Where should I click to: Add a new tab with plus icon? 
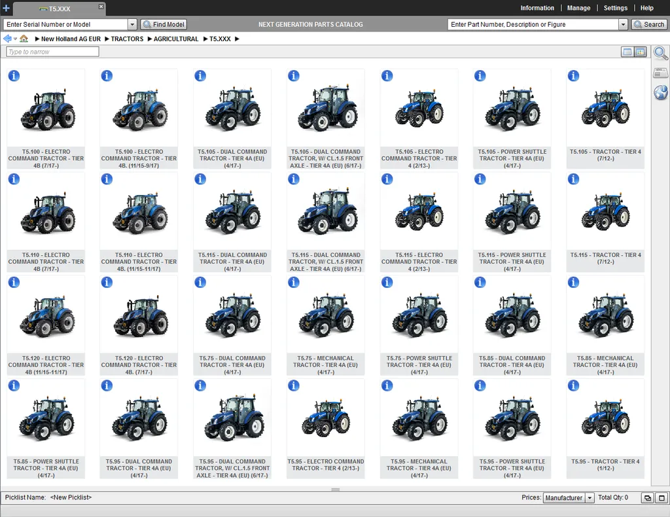pos(6,8)
